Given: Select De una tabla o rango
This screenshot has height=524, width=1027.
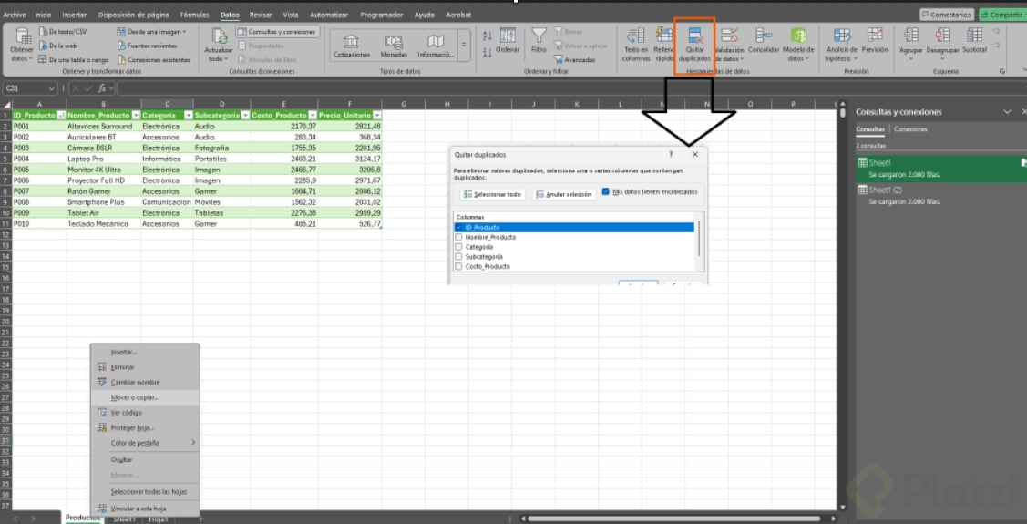Looking at the screenshot, I should [x=73, y=59].
